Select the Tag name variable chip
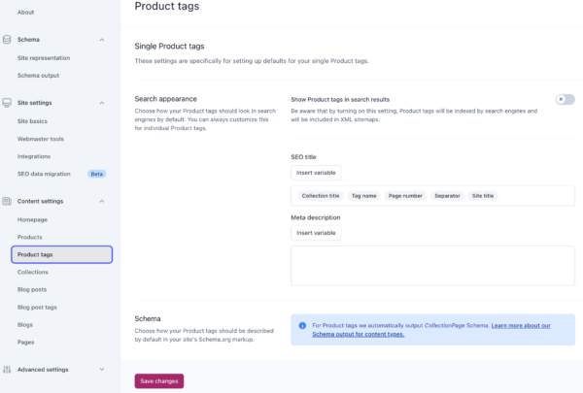 (363, 195)
